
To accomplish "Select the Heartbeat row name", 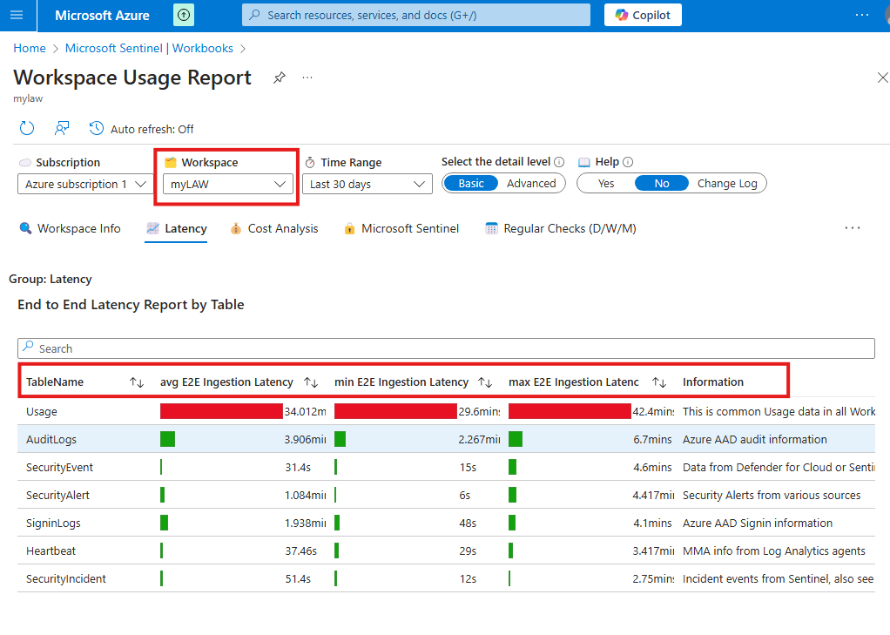I will pyautogui.click(x=51, y=551).
